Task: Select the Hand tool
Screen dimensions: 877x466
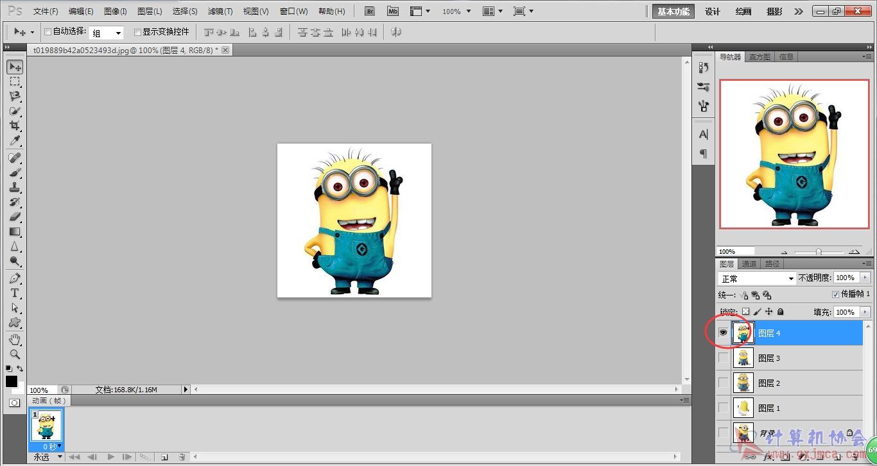Action: click(x=15, y=339)
